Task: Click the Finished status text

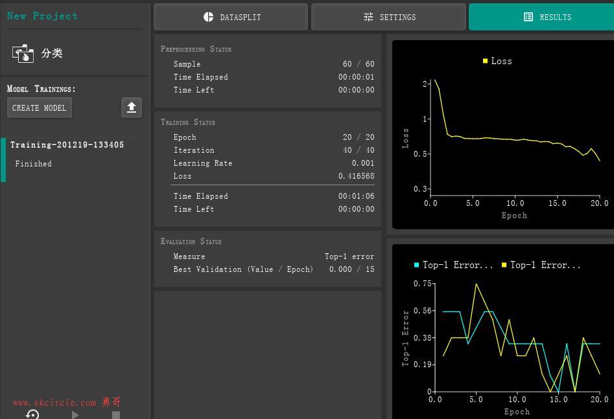Action: [33, 164]
